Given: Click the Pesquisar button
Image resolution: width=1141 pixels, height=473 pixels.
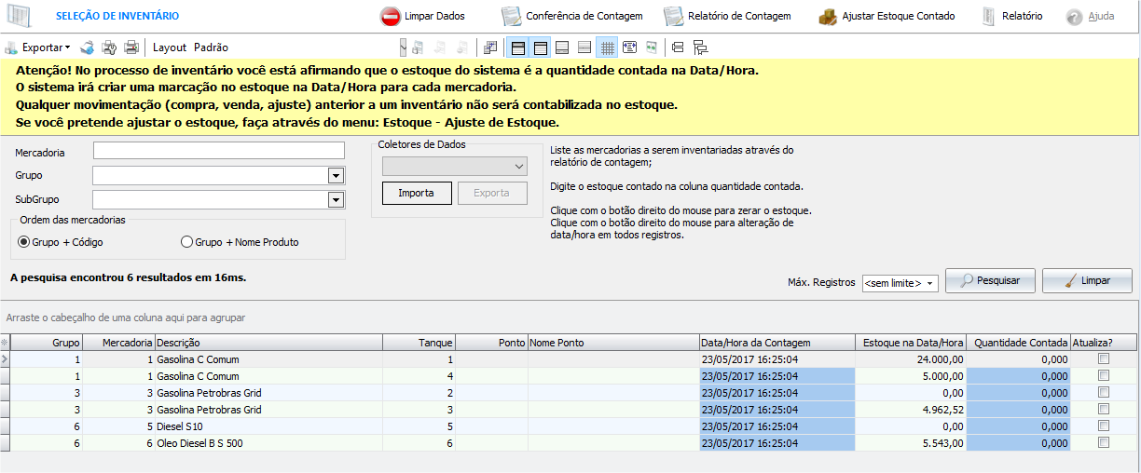Looking at the screenshot, I should [990, 280].
